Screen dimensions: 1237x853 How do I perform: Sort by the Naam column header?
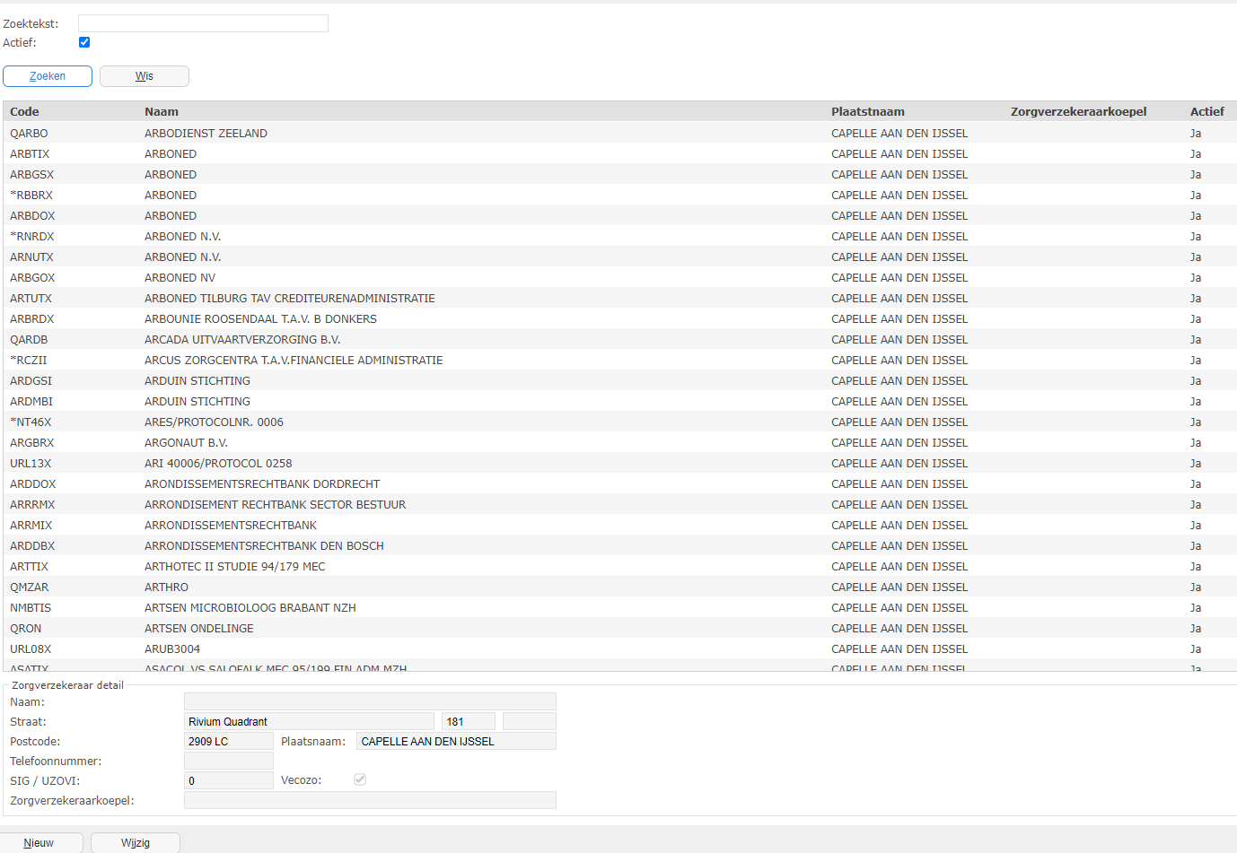coord(162,111)
